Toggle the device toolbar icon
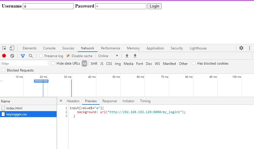The width and height of the screenshot is (254, 149). [x=12, y=48]
